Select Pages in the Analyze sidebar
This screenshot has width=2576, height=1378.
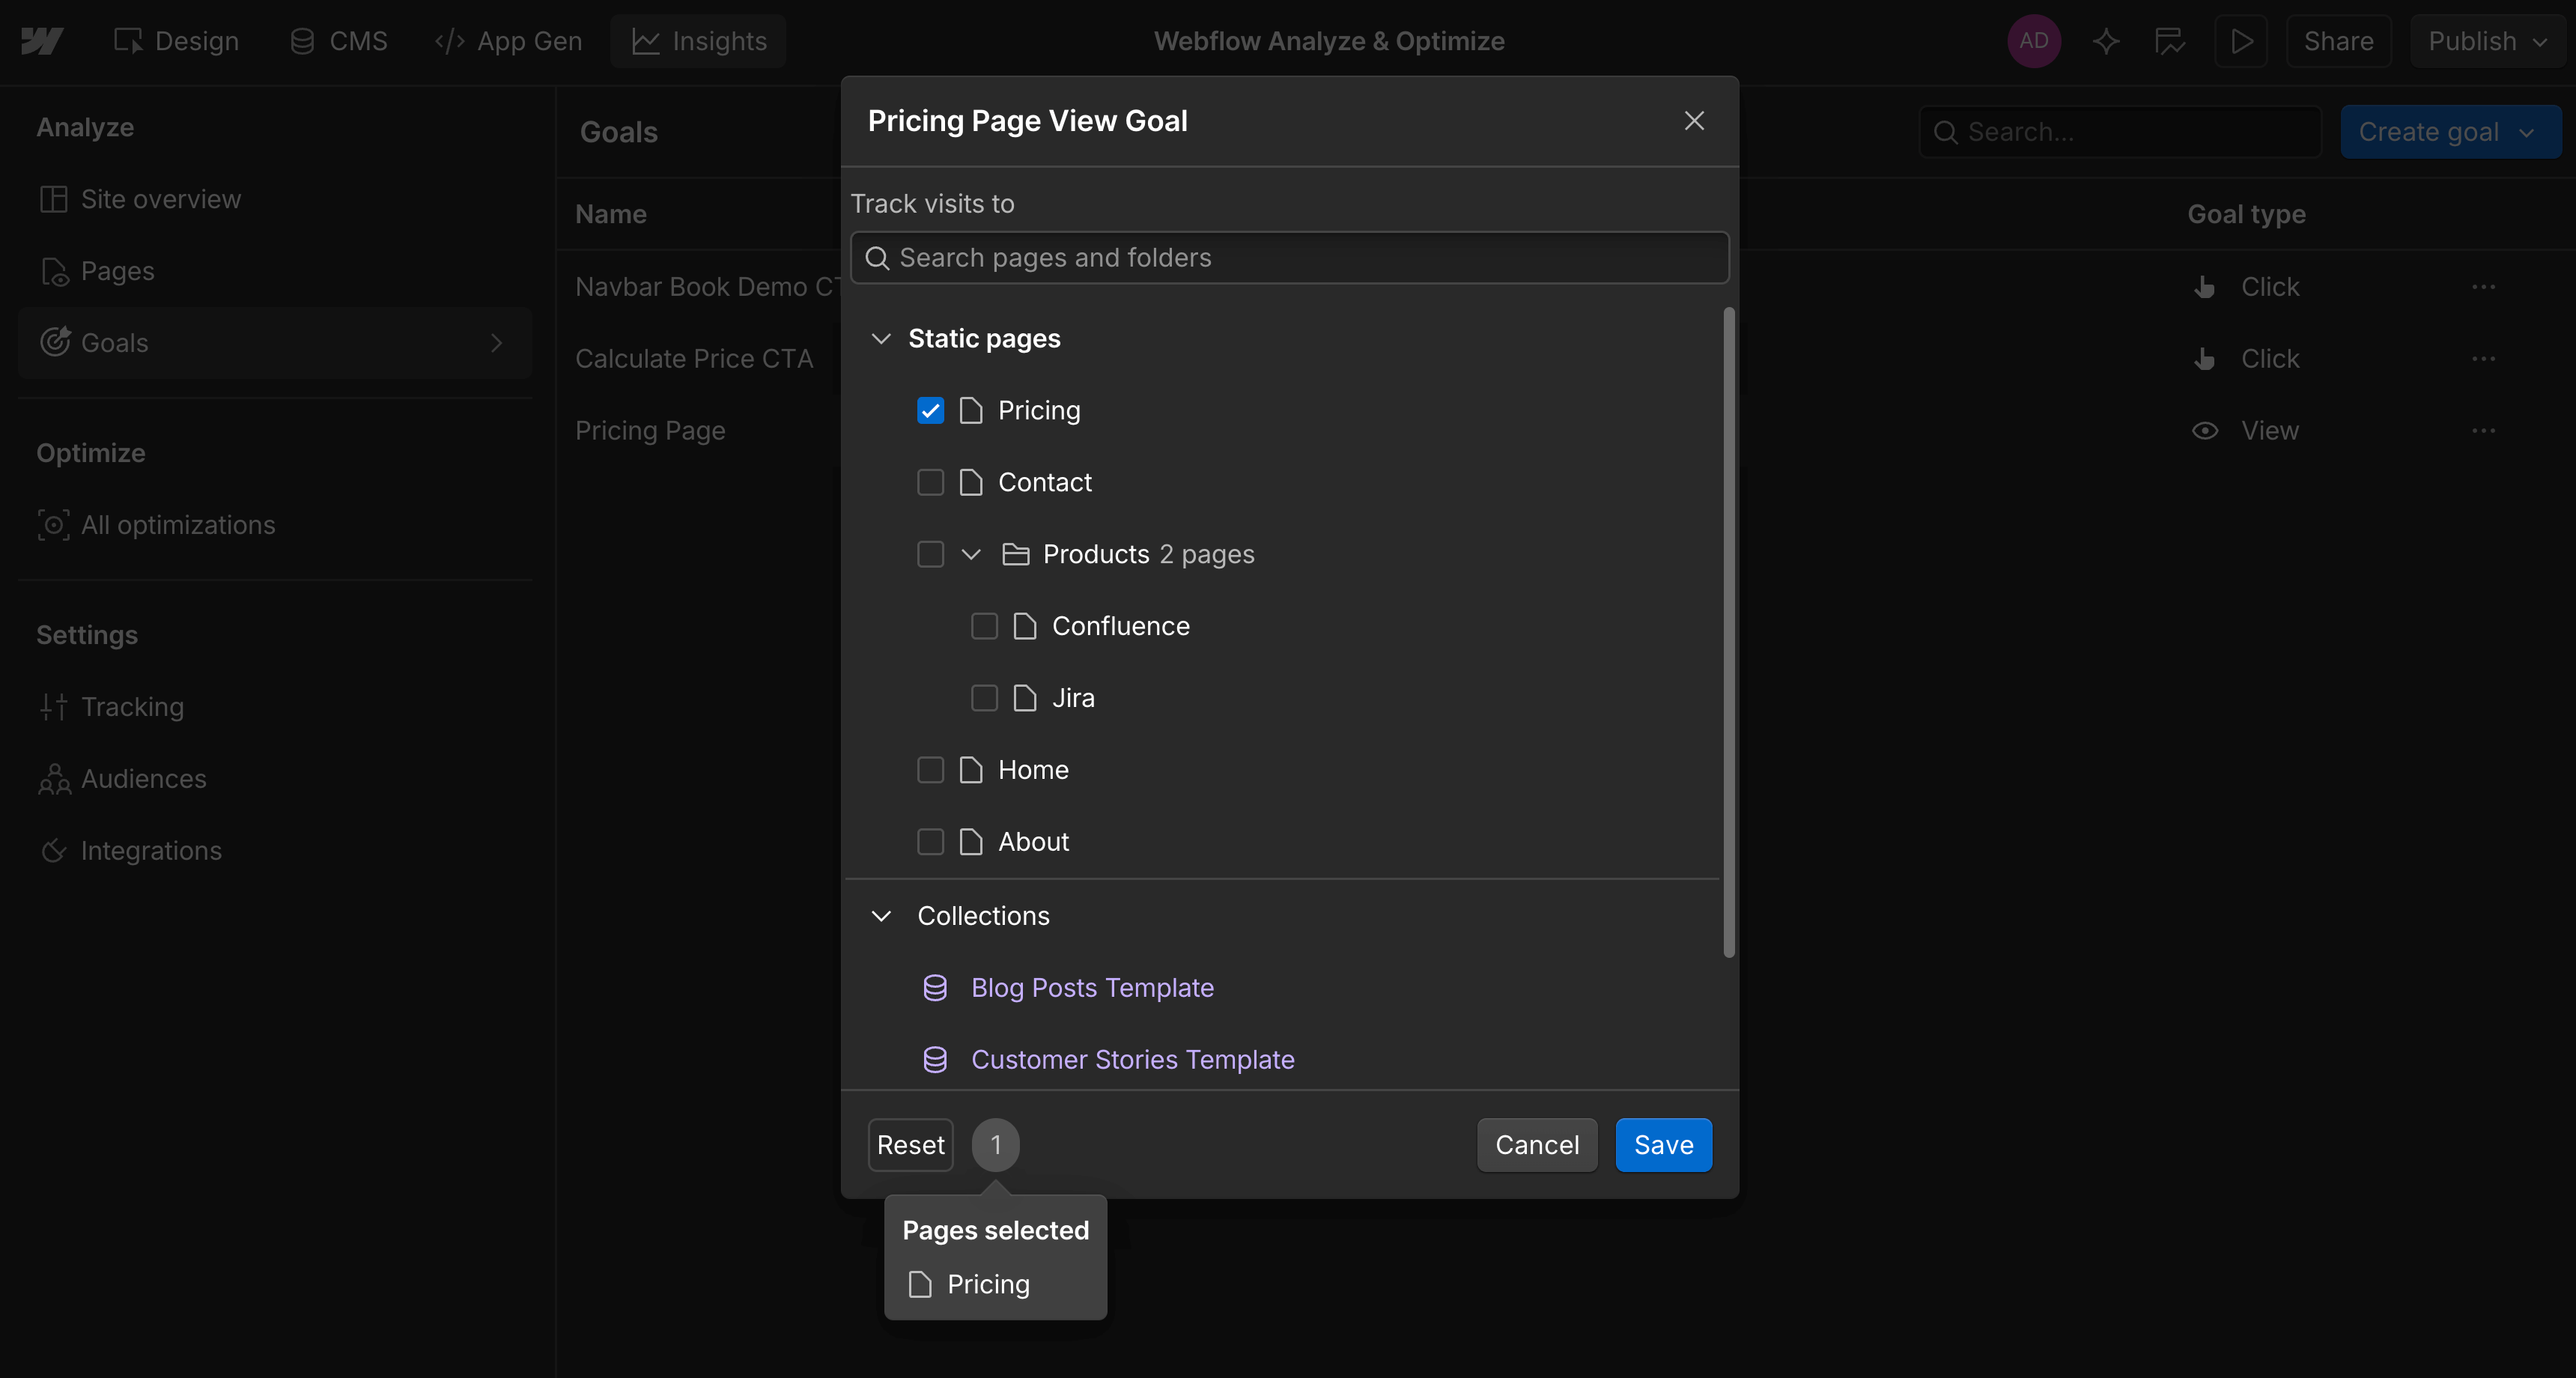pyautogui.click(x=117, y=270)
